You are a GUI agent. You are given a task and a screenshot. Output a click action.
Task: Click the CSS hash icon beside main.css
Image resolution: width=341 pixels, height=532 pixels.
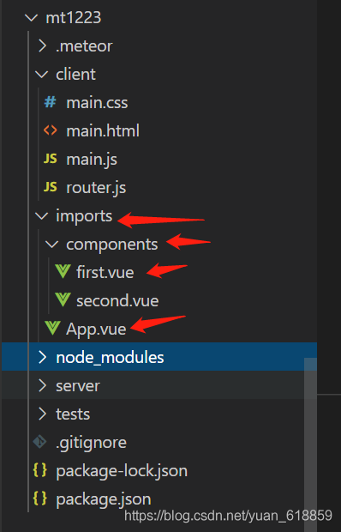(50, 102)
